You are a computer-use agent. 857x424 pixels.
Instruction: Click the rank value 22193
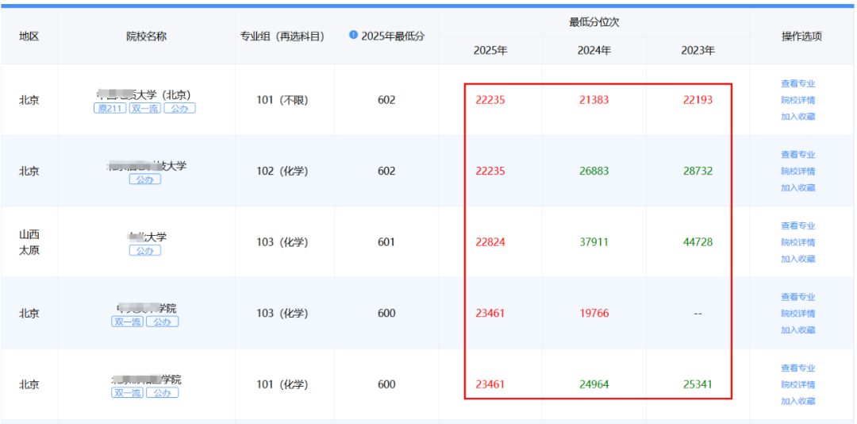click(x=698, y=100)
